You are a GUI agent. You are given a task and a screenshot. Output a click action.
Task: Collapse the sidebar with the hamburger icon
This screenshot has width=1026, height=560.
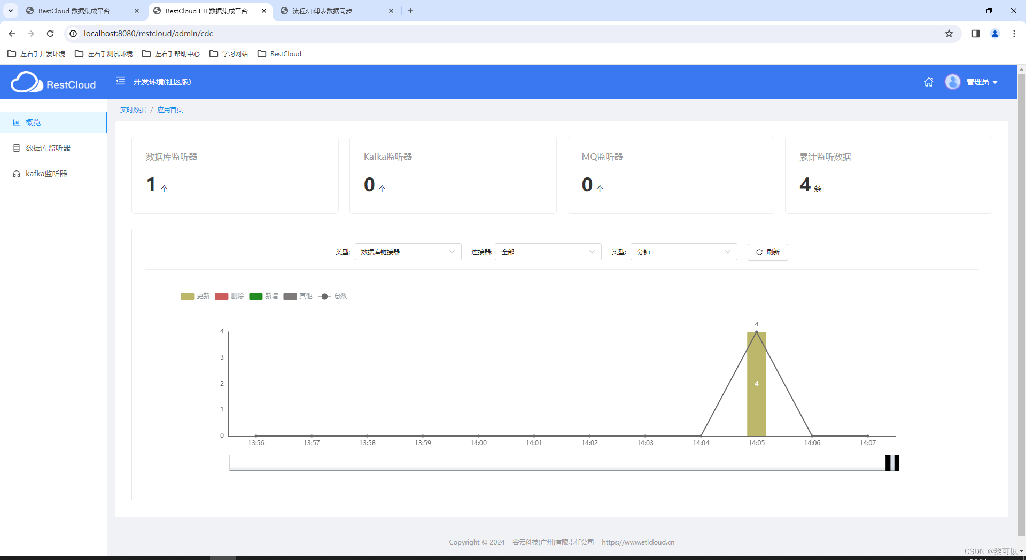(120, 81)
